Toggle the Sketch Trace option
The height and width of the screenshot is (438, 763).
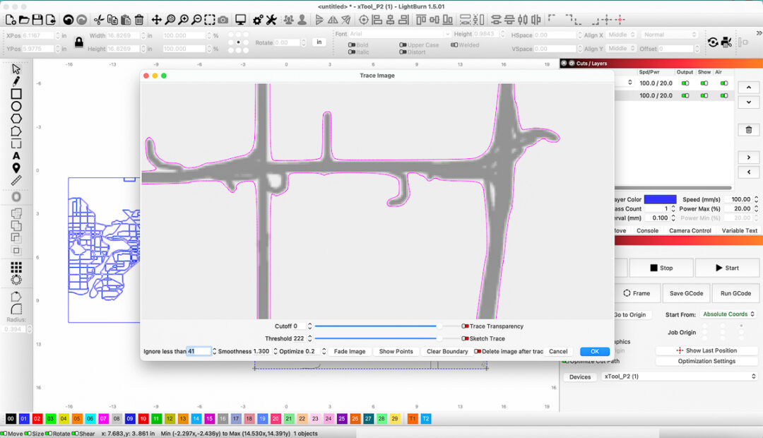(466, 338)
